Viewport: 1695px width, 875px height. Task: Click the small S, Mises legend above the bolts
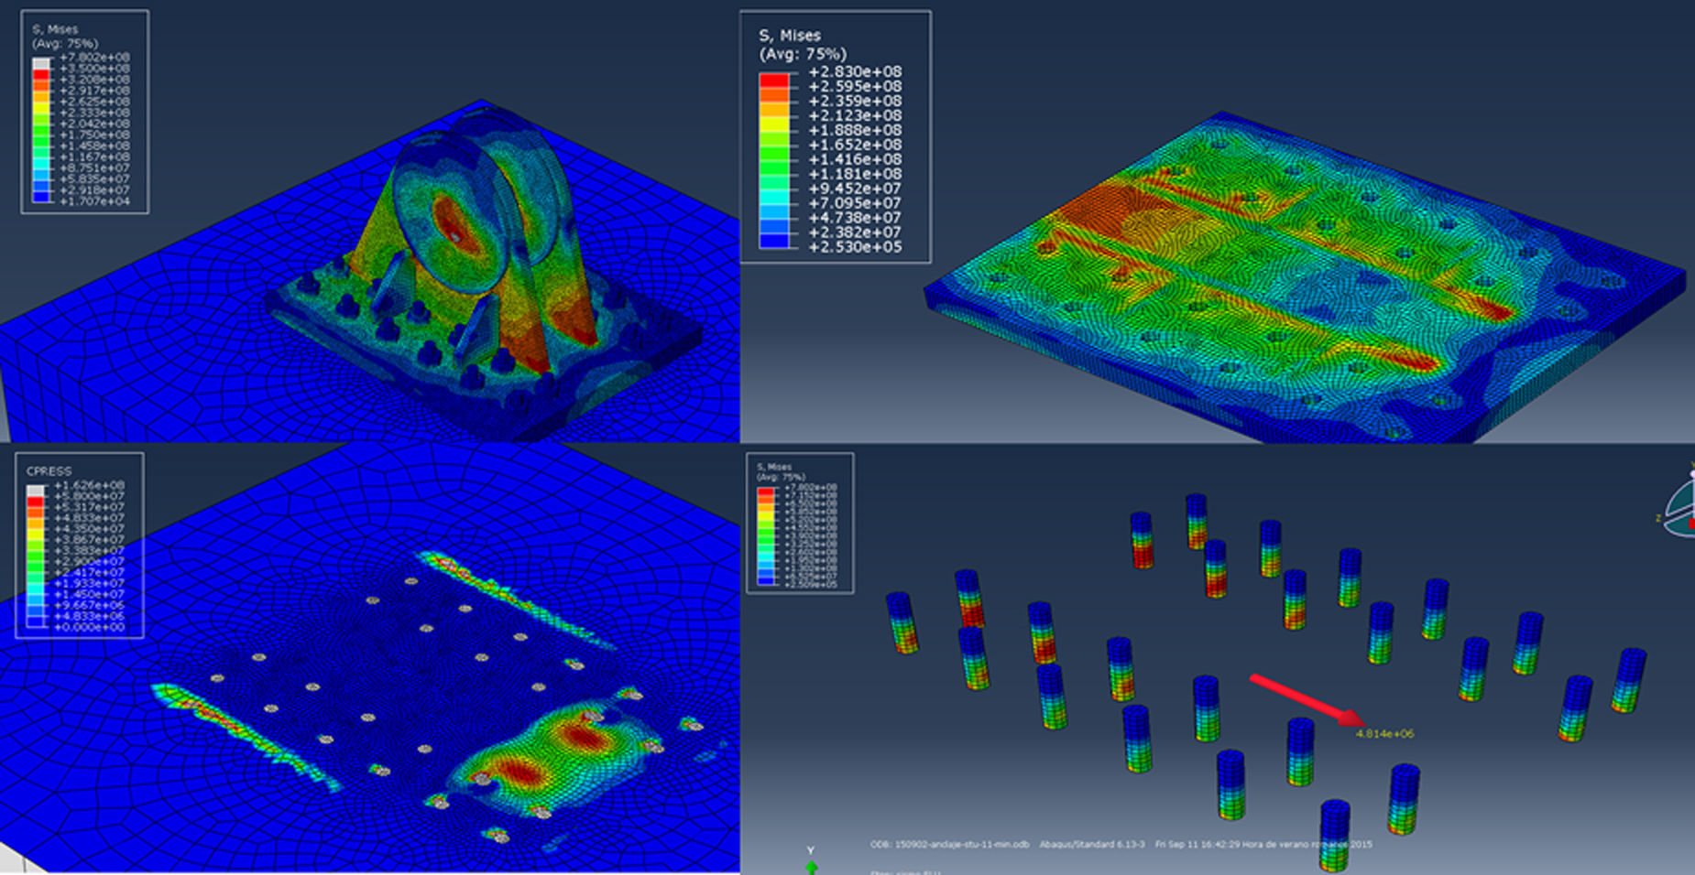click(x=799, y=523)
